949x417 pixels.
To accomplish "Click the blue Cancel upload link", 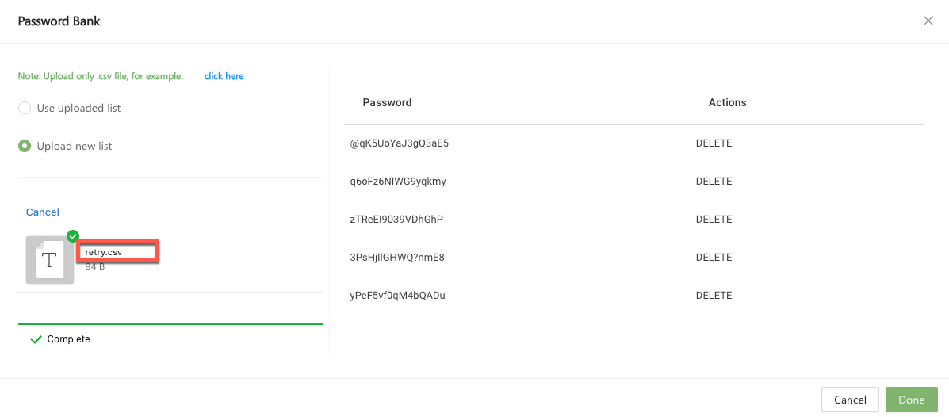I will click(x=43, y=212).
